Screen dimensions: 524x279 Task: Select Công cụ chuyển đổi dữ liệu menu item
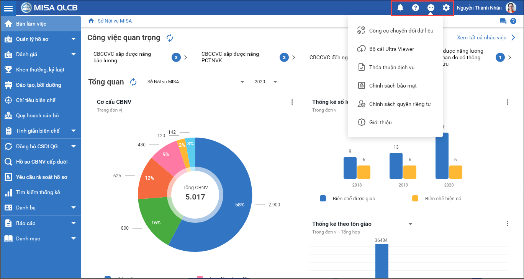401,31
